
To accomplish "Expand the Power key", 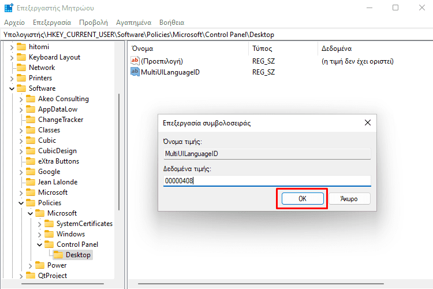I will click(31, 266).
